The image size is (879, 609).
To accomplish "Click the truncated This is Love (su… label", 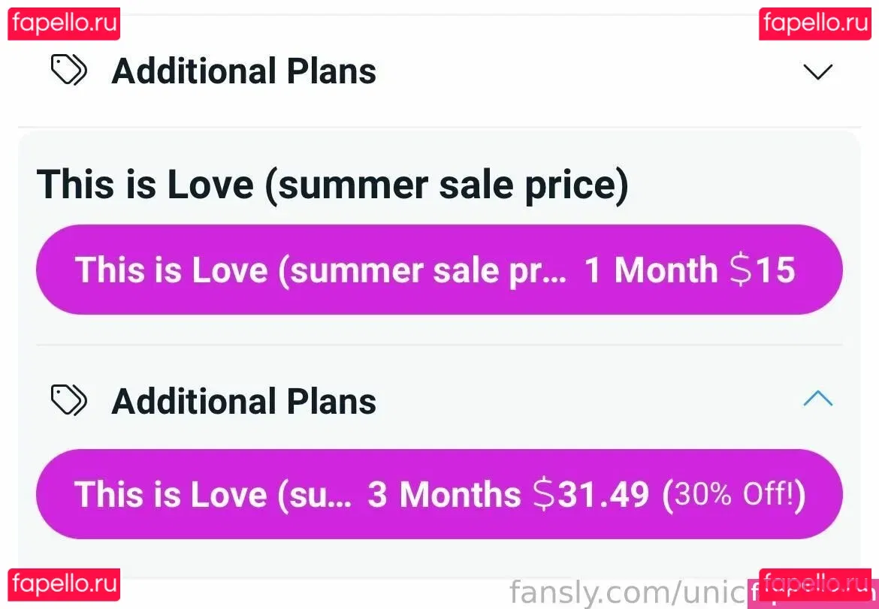I will pyautogui.click(x=213, y=494).
